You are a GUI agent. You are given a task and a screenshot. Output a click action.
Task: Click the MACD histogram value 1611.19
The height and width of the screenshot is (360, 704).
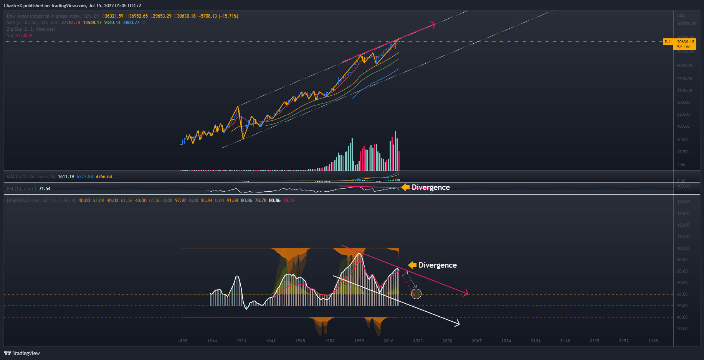click(66, 177)
